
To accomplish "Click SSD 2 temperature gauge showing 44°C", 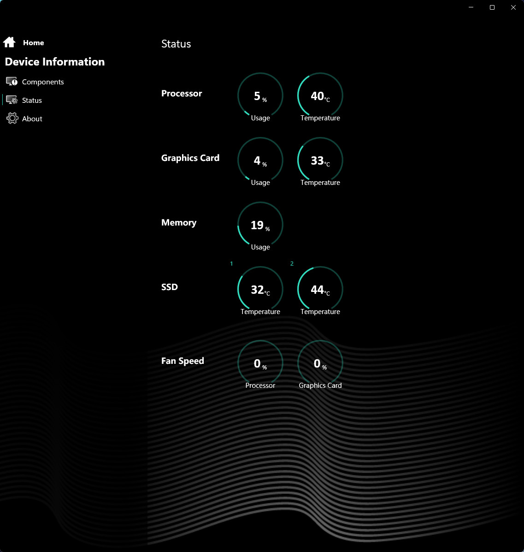I will point(320,290).
